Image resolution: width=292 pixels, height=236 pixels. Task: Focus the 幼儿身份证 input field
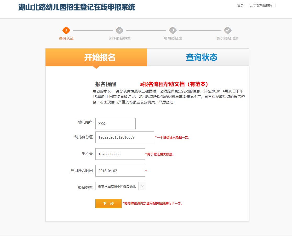tap(124, 137)
